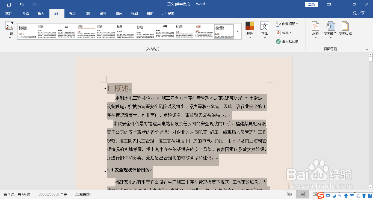This screenshot has height=199, width=373.
Task: Click the 登录 sign-in button
Action: (x=312, y=4)
